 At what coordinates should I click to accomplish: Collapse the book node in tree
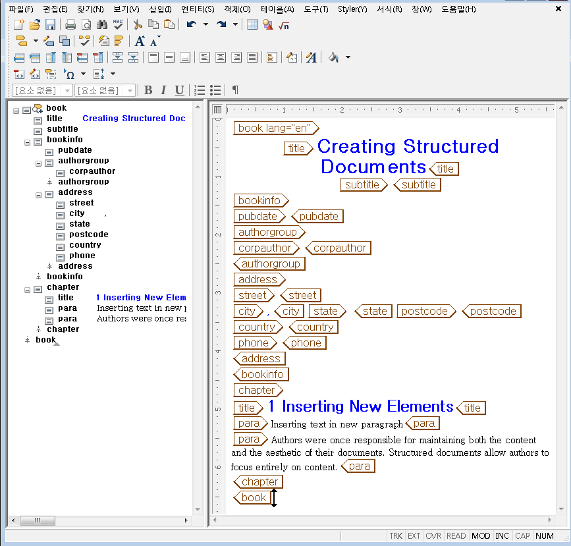16,111
